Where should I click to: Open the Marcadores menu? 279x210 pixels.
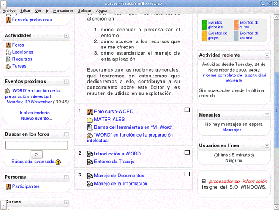click(63, 10)
